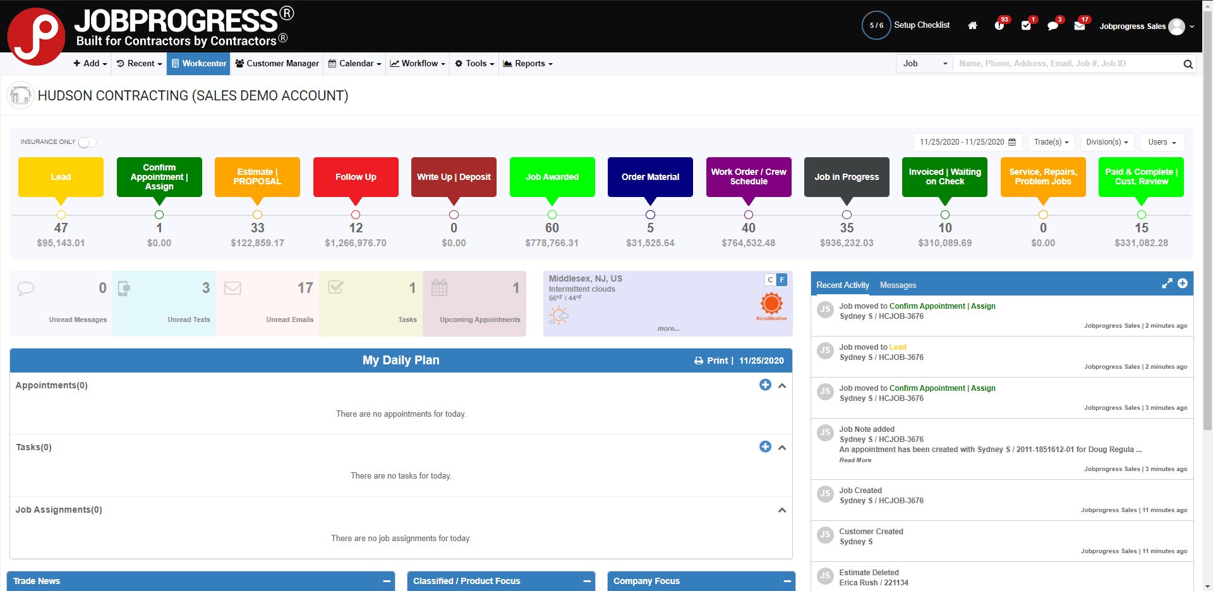Open the Recent dropdown menu
This screenshot has height=591, width=1213.
139,64
